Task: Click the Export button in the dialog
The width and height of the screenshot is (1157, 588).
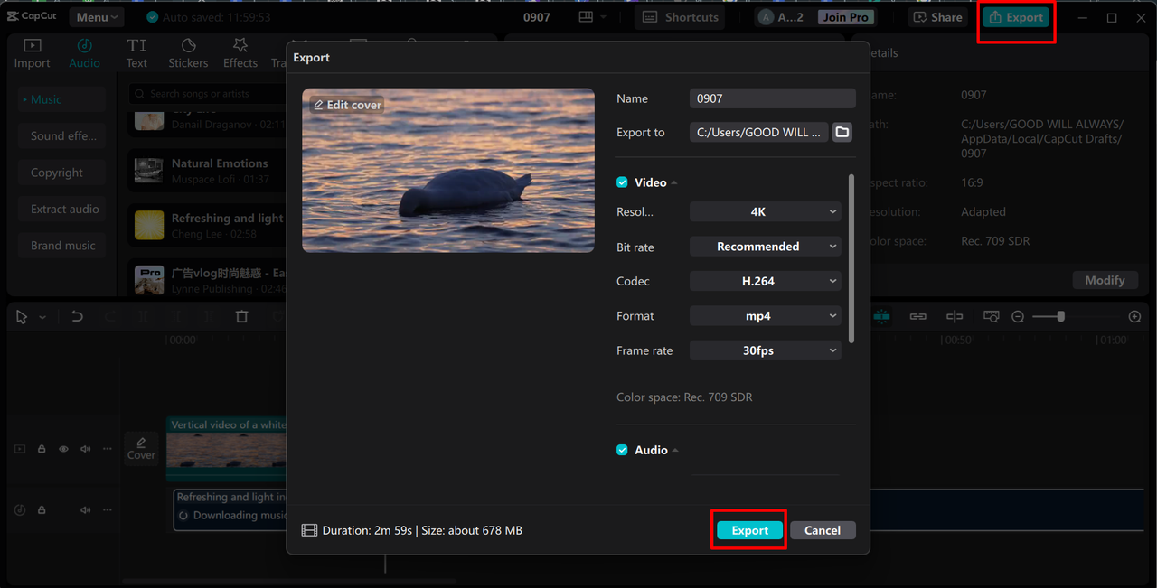Action: point(748,530)
